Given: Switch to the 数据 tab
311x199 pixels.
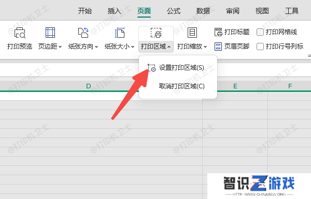Looking at the screenshot, I should (203, 11).
